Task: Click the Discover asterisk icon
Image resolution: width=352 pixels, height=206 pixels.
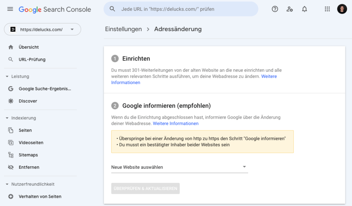Action: coord(11,101)
